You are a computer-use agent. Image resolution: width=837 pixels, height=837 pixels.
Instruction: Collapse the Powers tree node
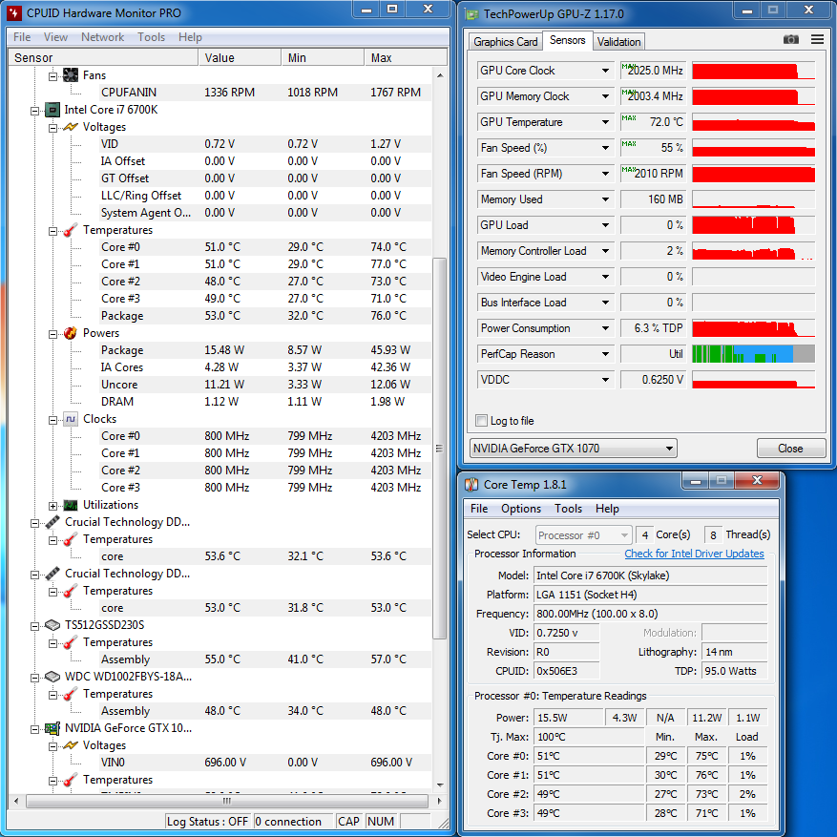click(52, 334)
